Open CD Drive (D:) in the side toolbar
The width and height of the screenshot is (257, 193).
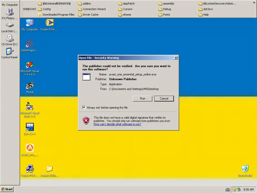[x=10, y=40]
